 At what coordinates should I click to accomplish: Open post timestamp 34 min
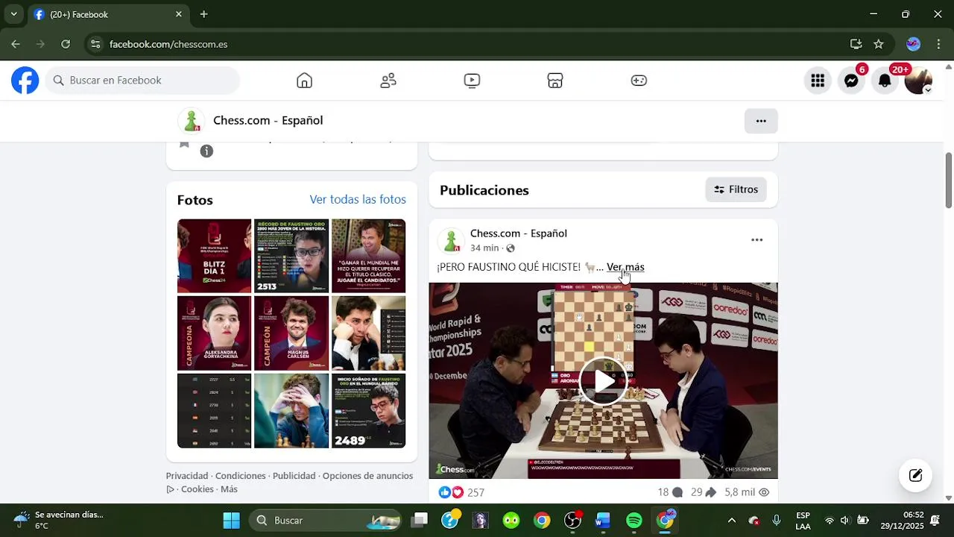coord(484,248)
